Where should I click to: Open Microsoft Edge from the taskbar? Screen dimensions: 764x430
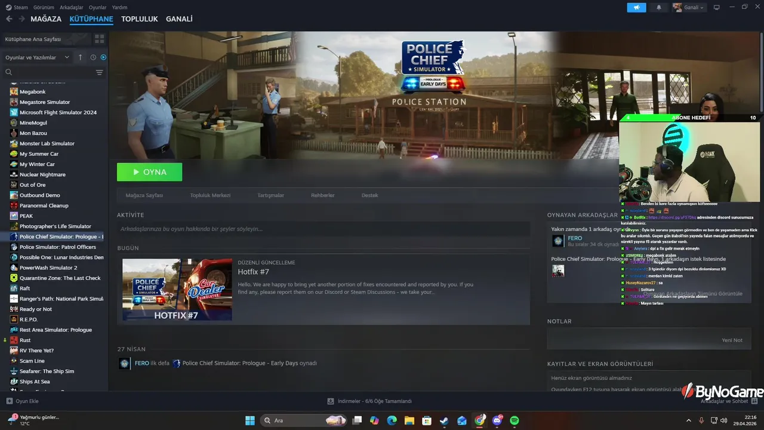click(x=392, y=420)
